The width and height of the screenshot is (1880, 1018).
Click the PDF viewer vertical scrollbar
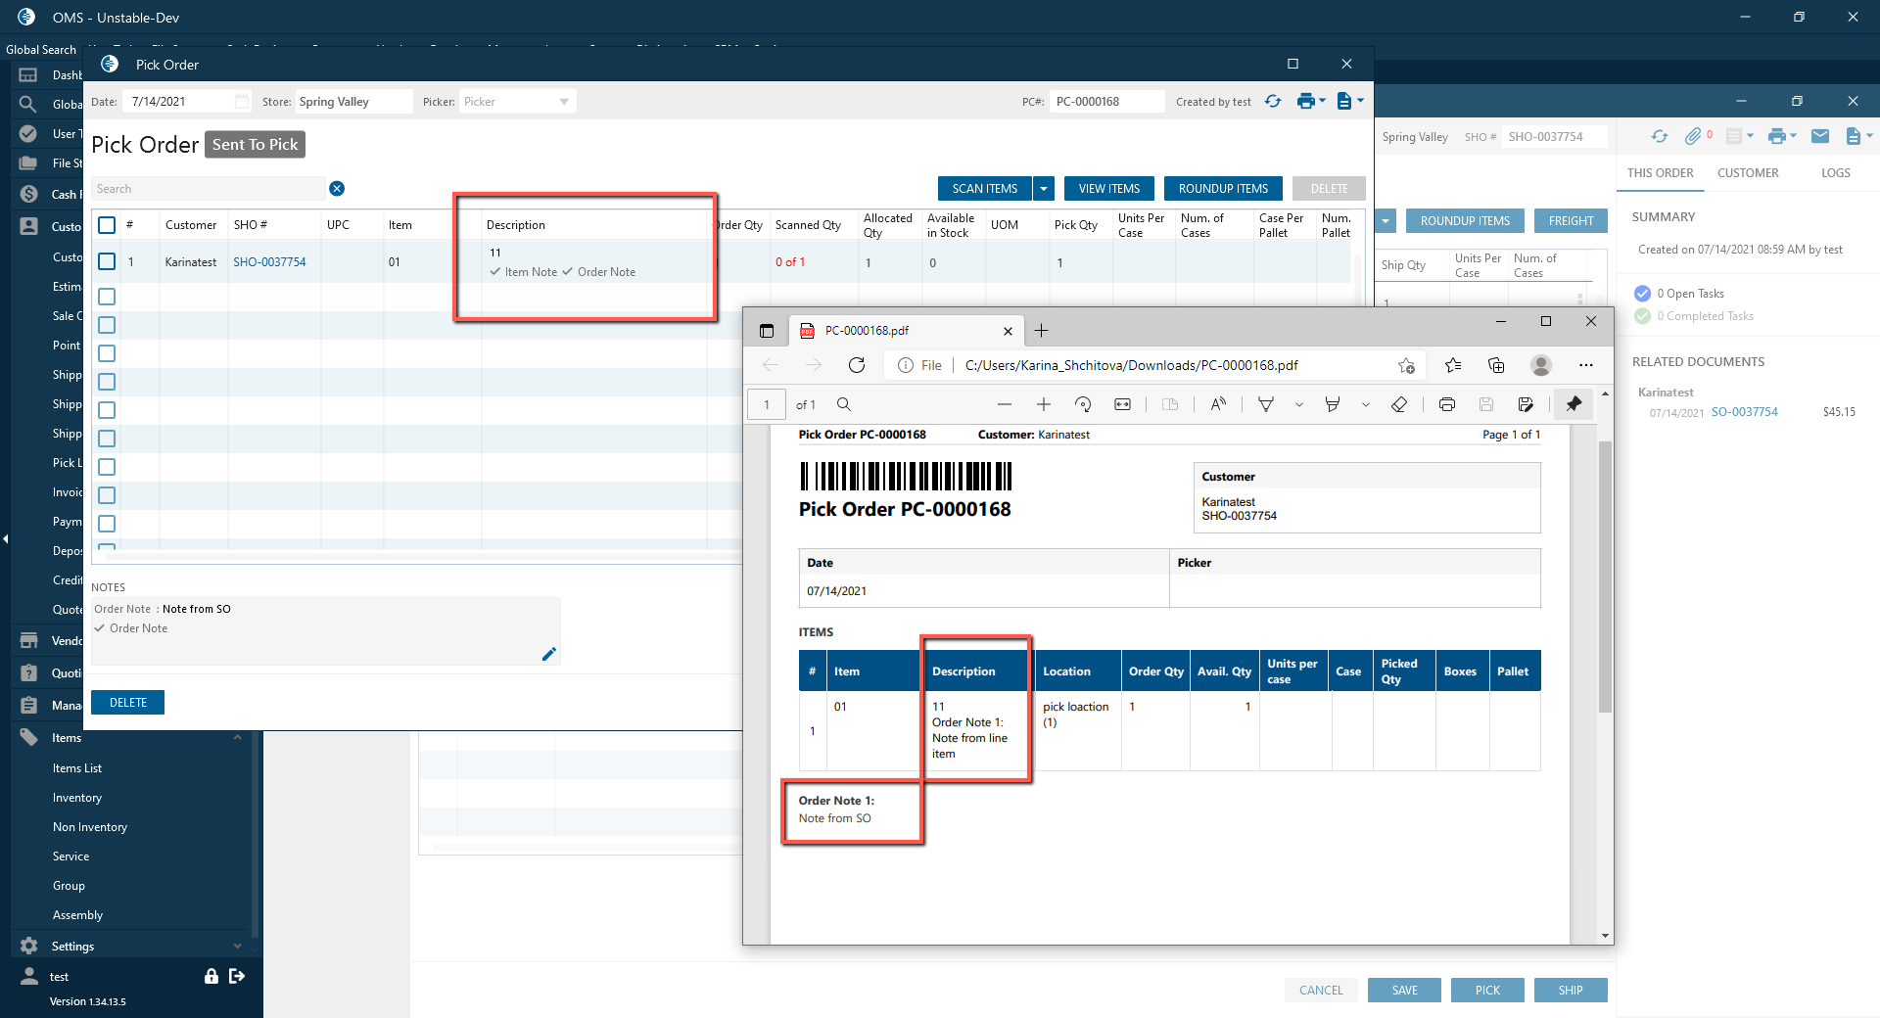(1605, 578)
